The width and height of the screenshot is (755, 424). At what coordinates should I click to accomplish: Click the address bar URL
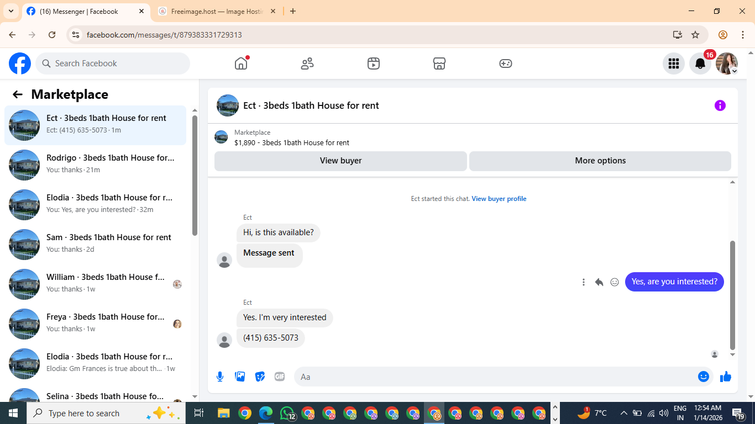[165, 35]
